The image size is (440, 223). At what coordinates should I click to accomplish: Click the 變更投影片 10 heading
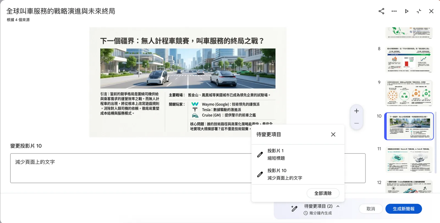point(26,146)
